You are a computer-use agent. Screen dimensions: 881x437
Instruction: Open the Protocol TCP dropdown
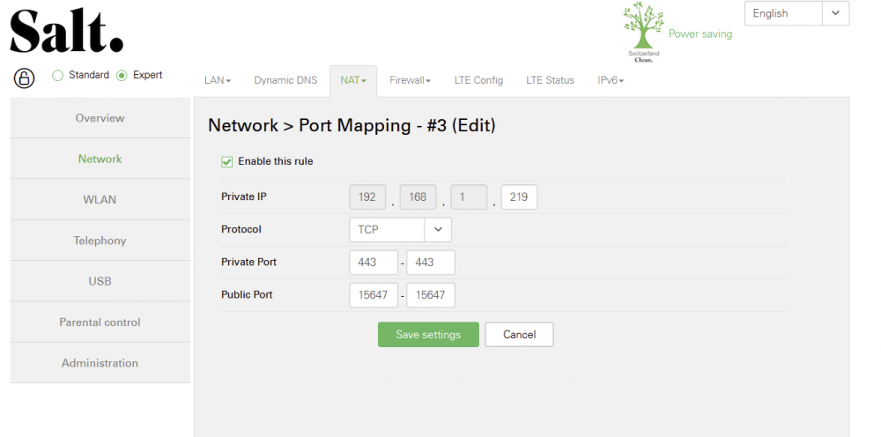[400, 230]
